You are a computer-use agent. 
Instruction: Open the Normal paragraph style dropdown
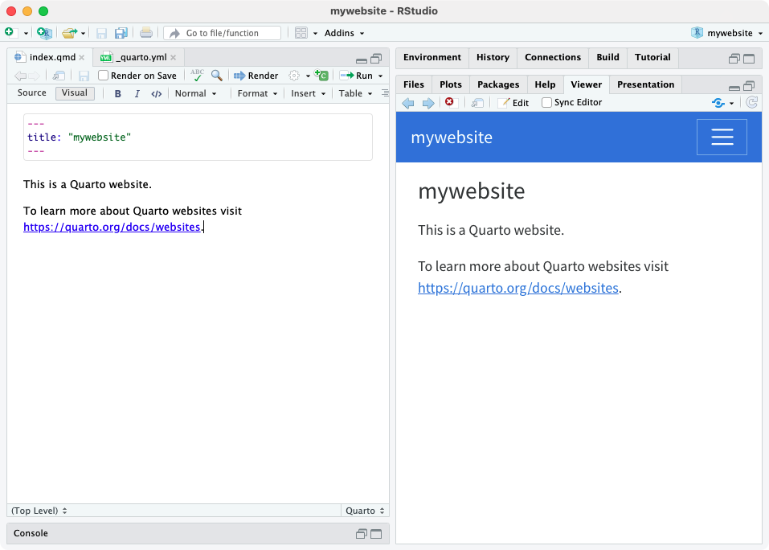pyautogui.click(x=195, y=93)
